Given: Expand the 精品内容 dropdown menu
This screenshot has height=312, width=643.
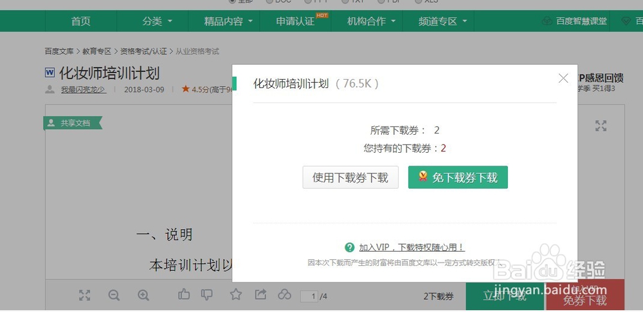Looking at the screenshot, I should (228, 21).
